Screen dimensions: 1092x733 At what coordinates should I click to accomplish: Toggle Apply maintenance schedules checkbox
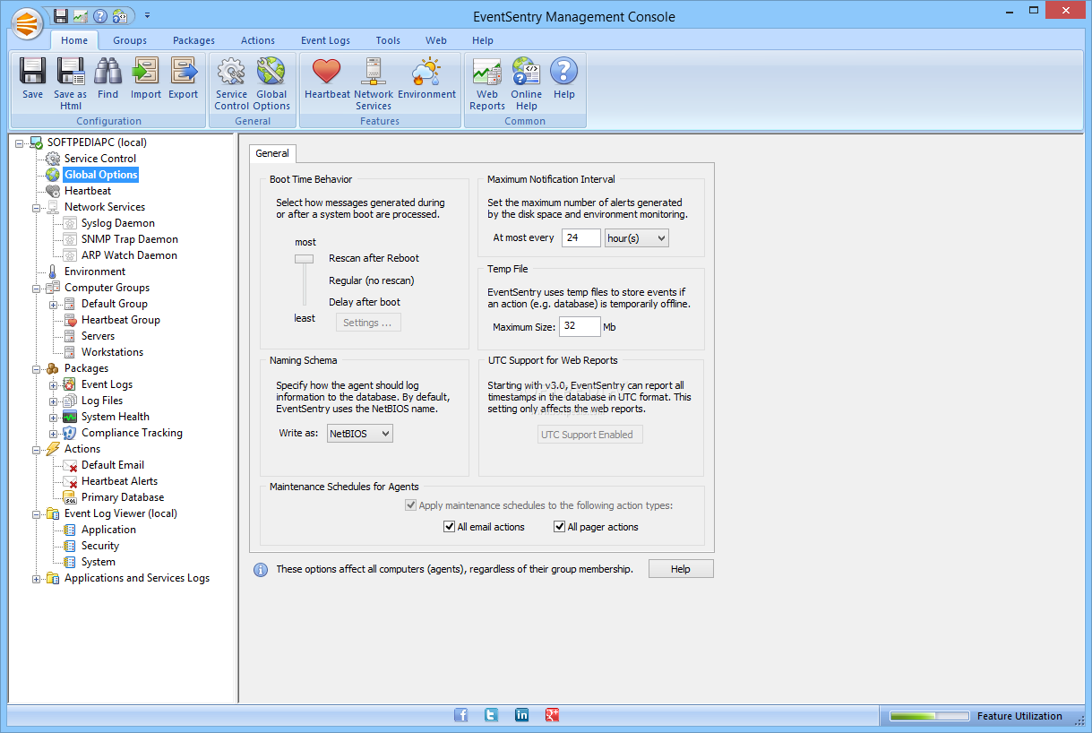tap(411, 505)
